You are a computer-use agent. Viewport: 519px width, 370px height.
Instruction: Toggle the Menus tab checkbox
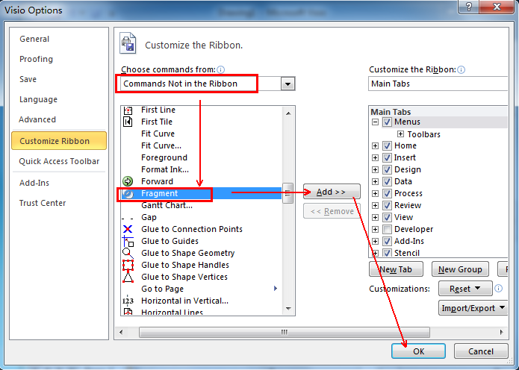pos(387,122)
